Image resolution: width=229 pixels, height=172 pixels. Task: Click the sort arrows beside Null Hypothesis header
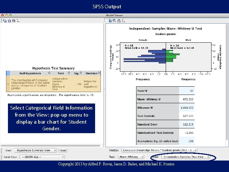click(x=49, y=73)
